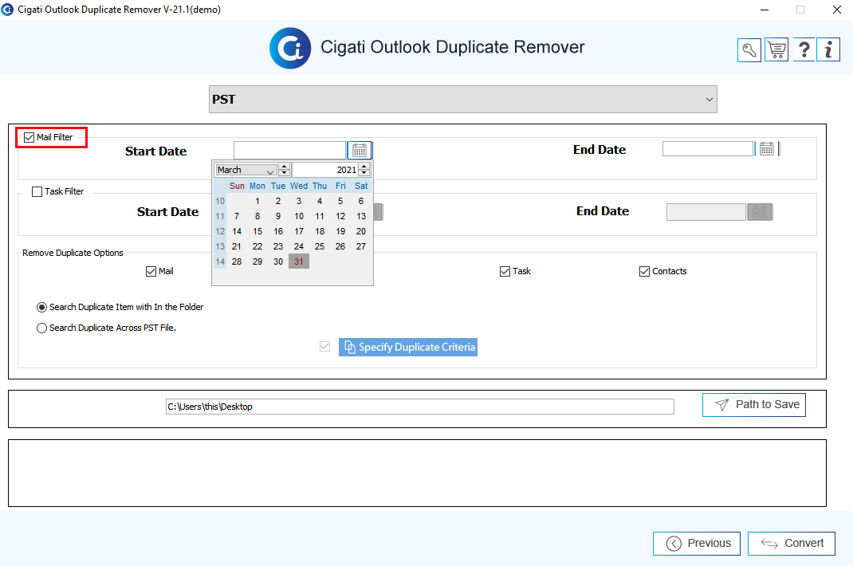Enable the Task Filter checkbox
The height and width of the screenshot is (566, 853).
pyautogui.click(x=37, y=191)
